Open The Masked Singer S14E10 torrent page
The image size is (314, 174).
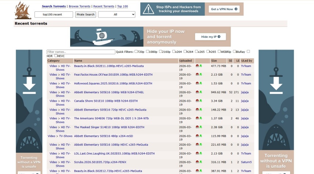pyautogui.click(x=109, y=127)
